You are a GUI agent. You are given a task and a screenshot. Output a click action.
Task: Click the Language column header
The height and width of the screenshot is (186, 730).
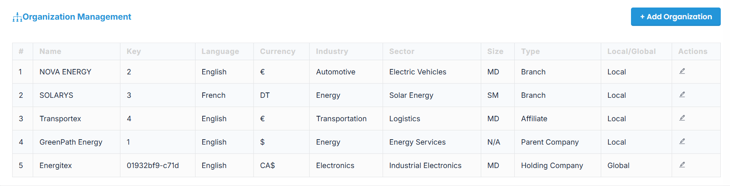pos(220,51)
